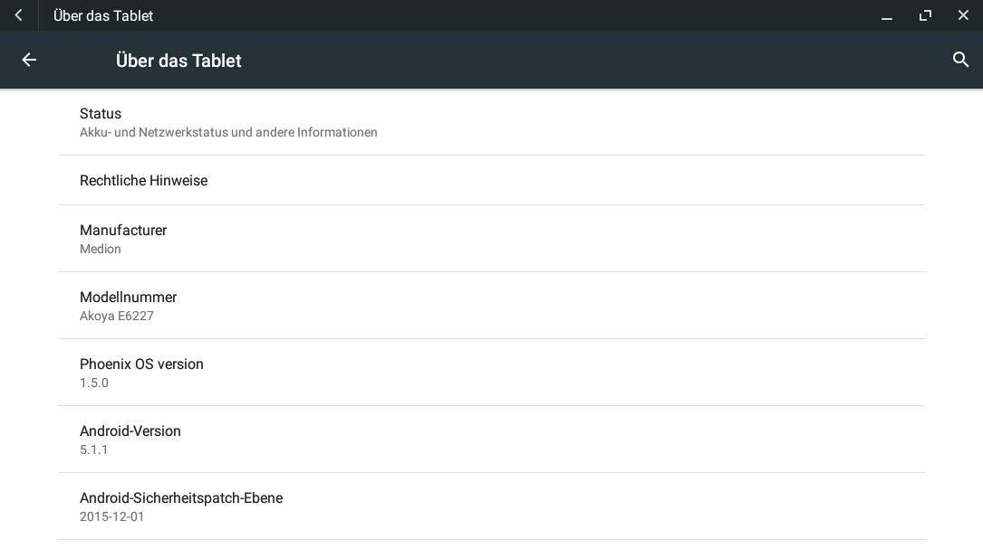
Task: Click the window title bar back chevron
Action: click(x=19, y=15)
